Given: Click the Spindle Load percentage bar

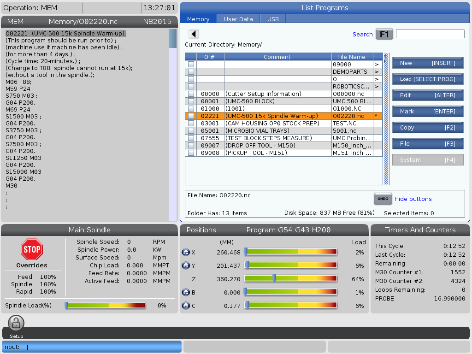Looking at the screenshot, I should tap(106, 306).
